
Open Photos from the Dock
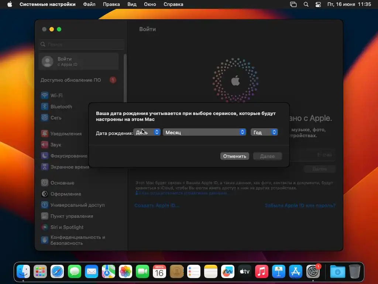click(x=126, y=271)
